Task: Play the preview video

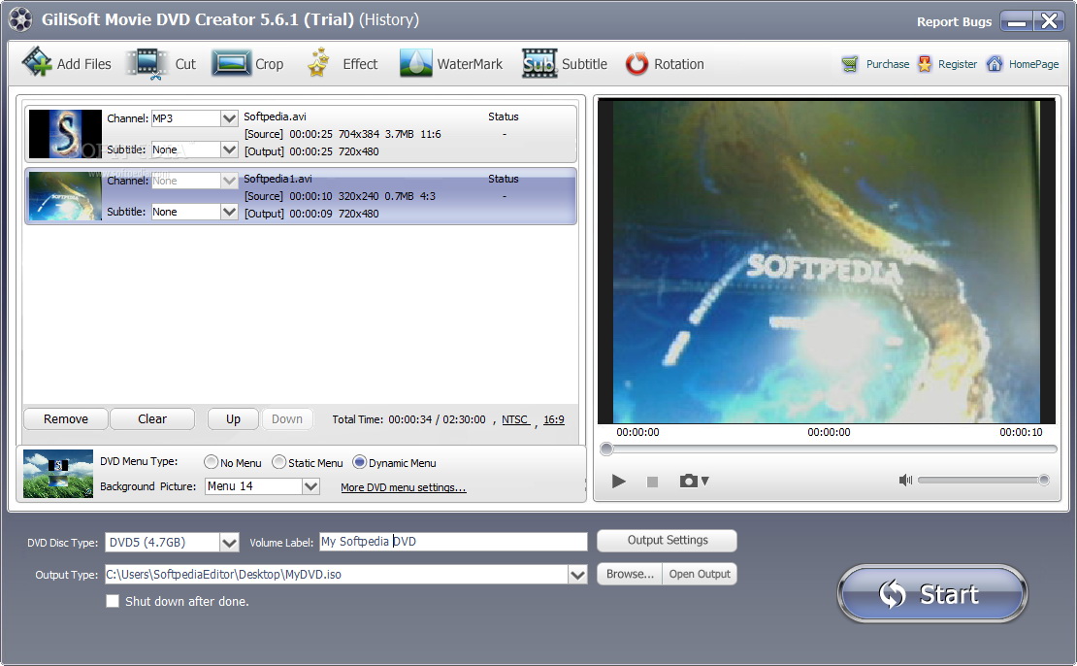Action: point(618,482)
